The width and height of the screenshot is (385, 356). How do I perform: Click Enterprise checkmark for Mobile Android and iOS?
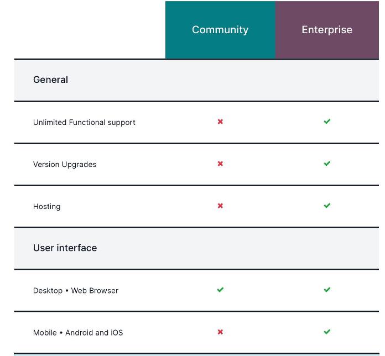pyautogui.click(x=327, y=332)
